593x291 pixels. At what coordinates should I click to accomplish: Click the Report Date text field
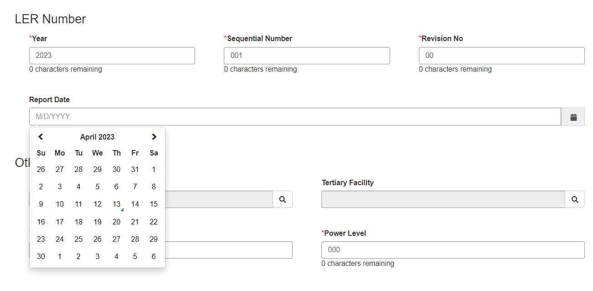[295, 117]
